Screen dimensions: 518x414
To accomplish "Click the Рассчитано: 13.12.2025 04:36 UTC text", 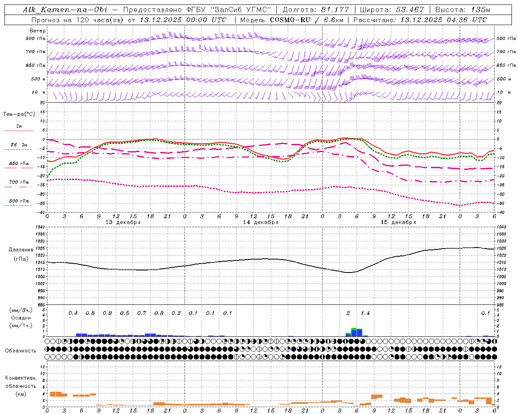I will (420, 20).
